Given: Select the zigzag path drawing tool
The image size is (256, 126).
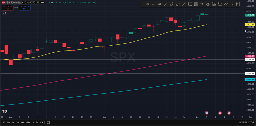Looking at the screenshot, I should tap(226, 4).
